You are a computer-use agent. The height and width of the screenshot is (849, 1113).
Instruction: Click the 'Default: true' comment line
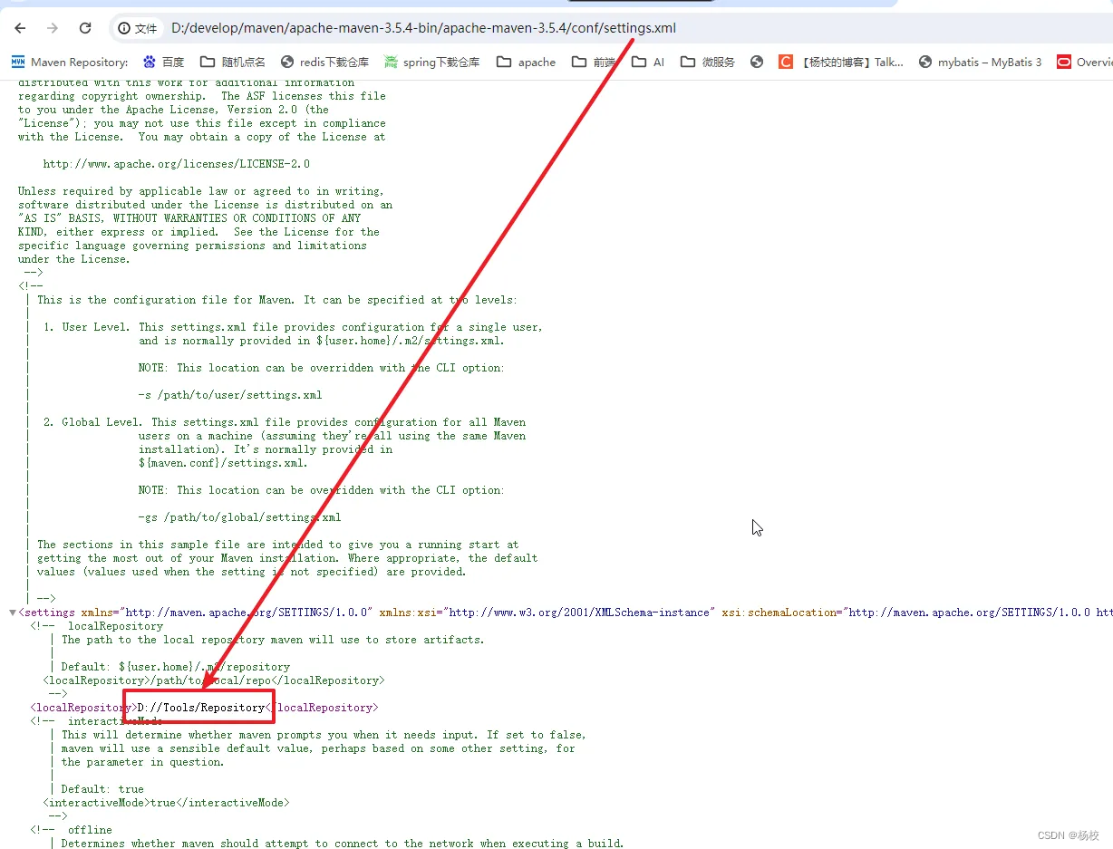(102, 789)
